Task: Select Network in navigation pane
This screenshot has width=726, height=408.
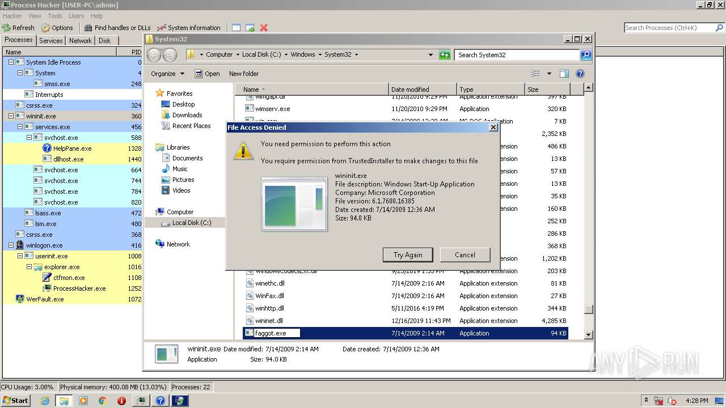Action: [178, 244]
